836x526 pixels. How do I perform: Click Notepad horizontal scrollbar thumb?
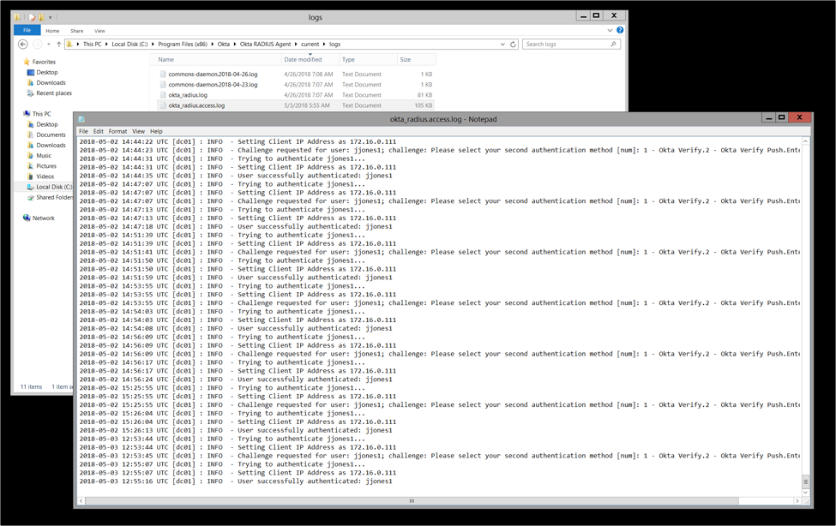pyautogui.click(x=412, y=501)
